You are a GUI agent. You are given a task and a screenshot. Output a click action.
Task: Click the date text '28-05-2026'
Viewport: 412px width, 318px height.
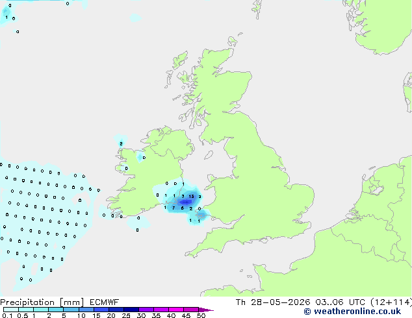click(280, 302)
